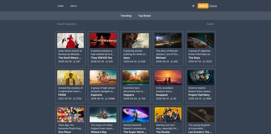The width and height of the screenshot is (271, 134).
Task: Click description 'Science teacher Ryland Grace wakes'
Action: pos(200,90)
